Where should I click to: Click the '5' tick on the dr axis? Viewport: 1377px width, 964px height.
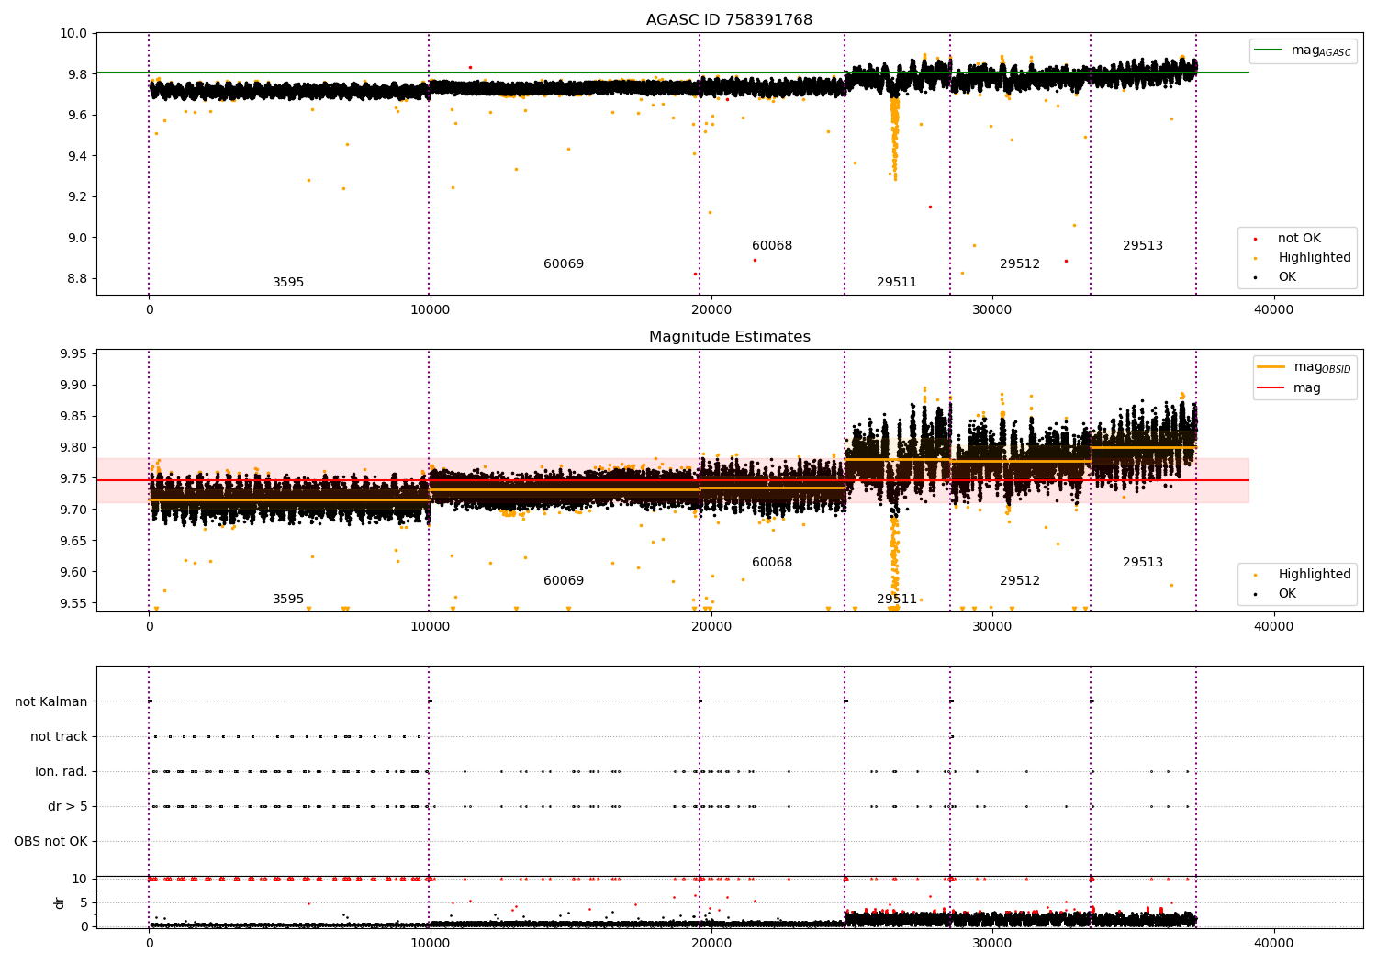click(x=84, y=902)
